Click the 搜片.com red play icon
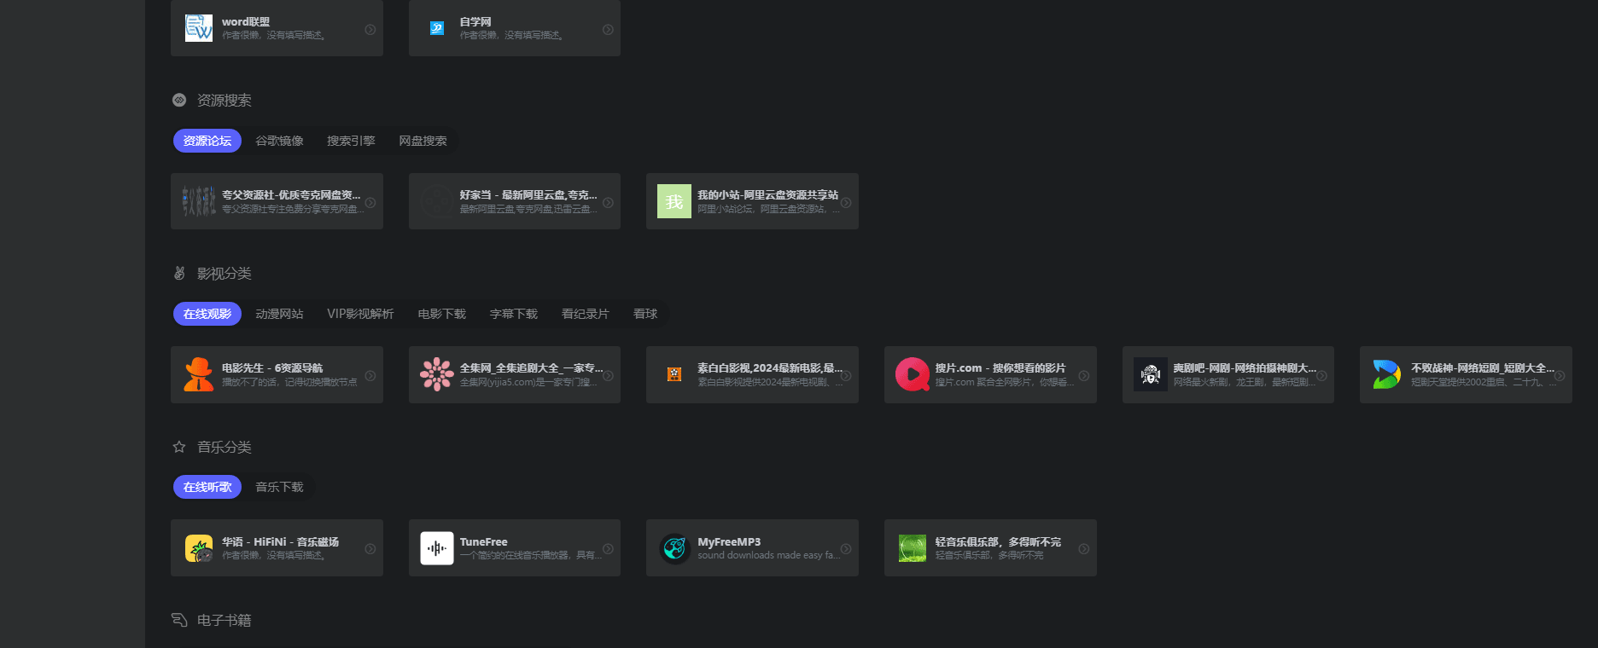The image size is (1598, 648). coord(912,374)
